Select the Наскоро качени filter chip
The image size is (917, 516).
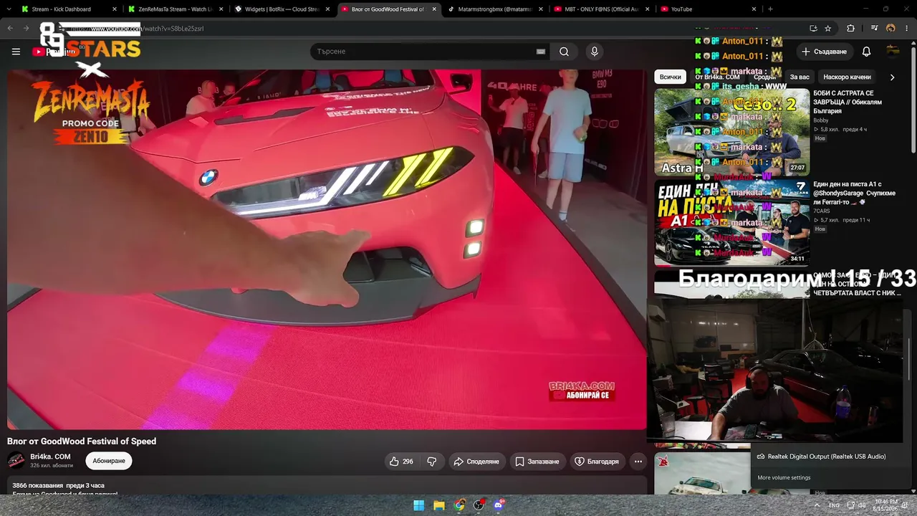(x=847, y=77)
